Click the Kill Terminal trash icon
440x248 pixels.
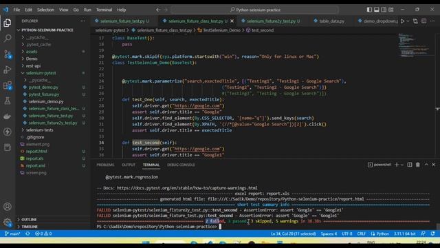(x=418, y=165)
